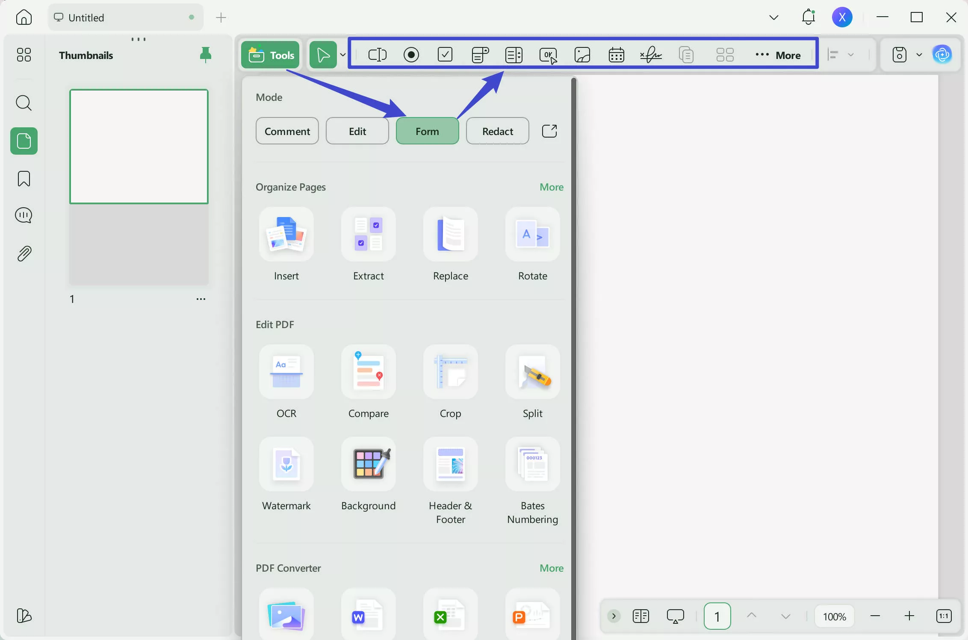Viewport: 968px width, 640px height.
Task: Insert a Date field from the toolbar
Action: click(616, 54)
